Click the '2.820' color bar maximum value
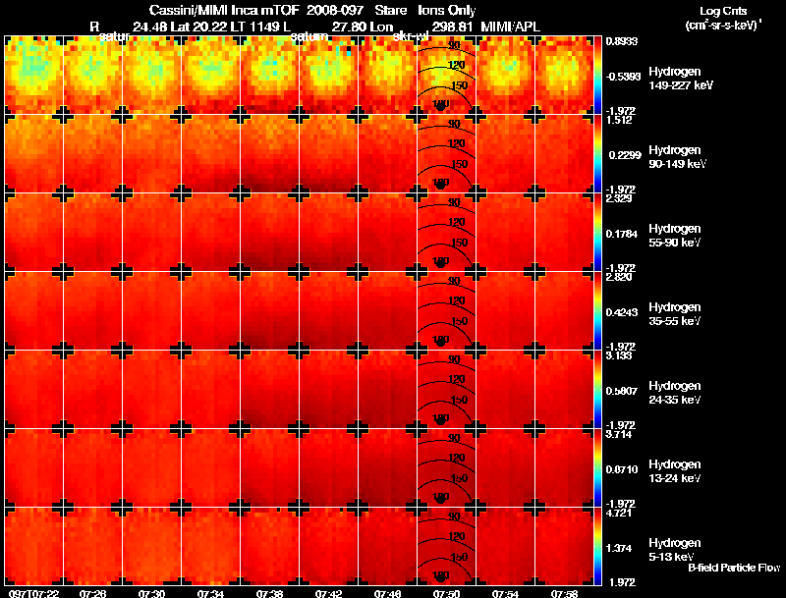This screenshot has height=598, width=786. pos(619,277)
